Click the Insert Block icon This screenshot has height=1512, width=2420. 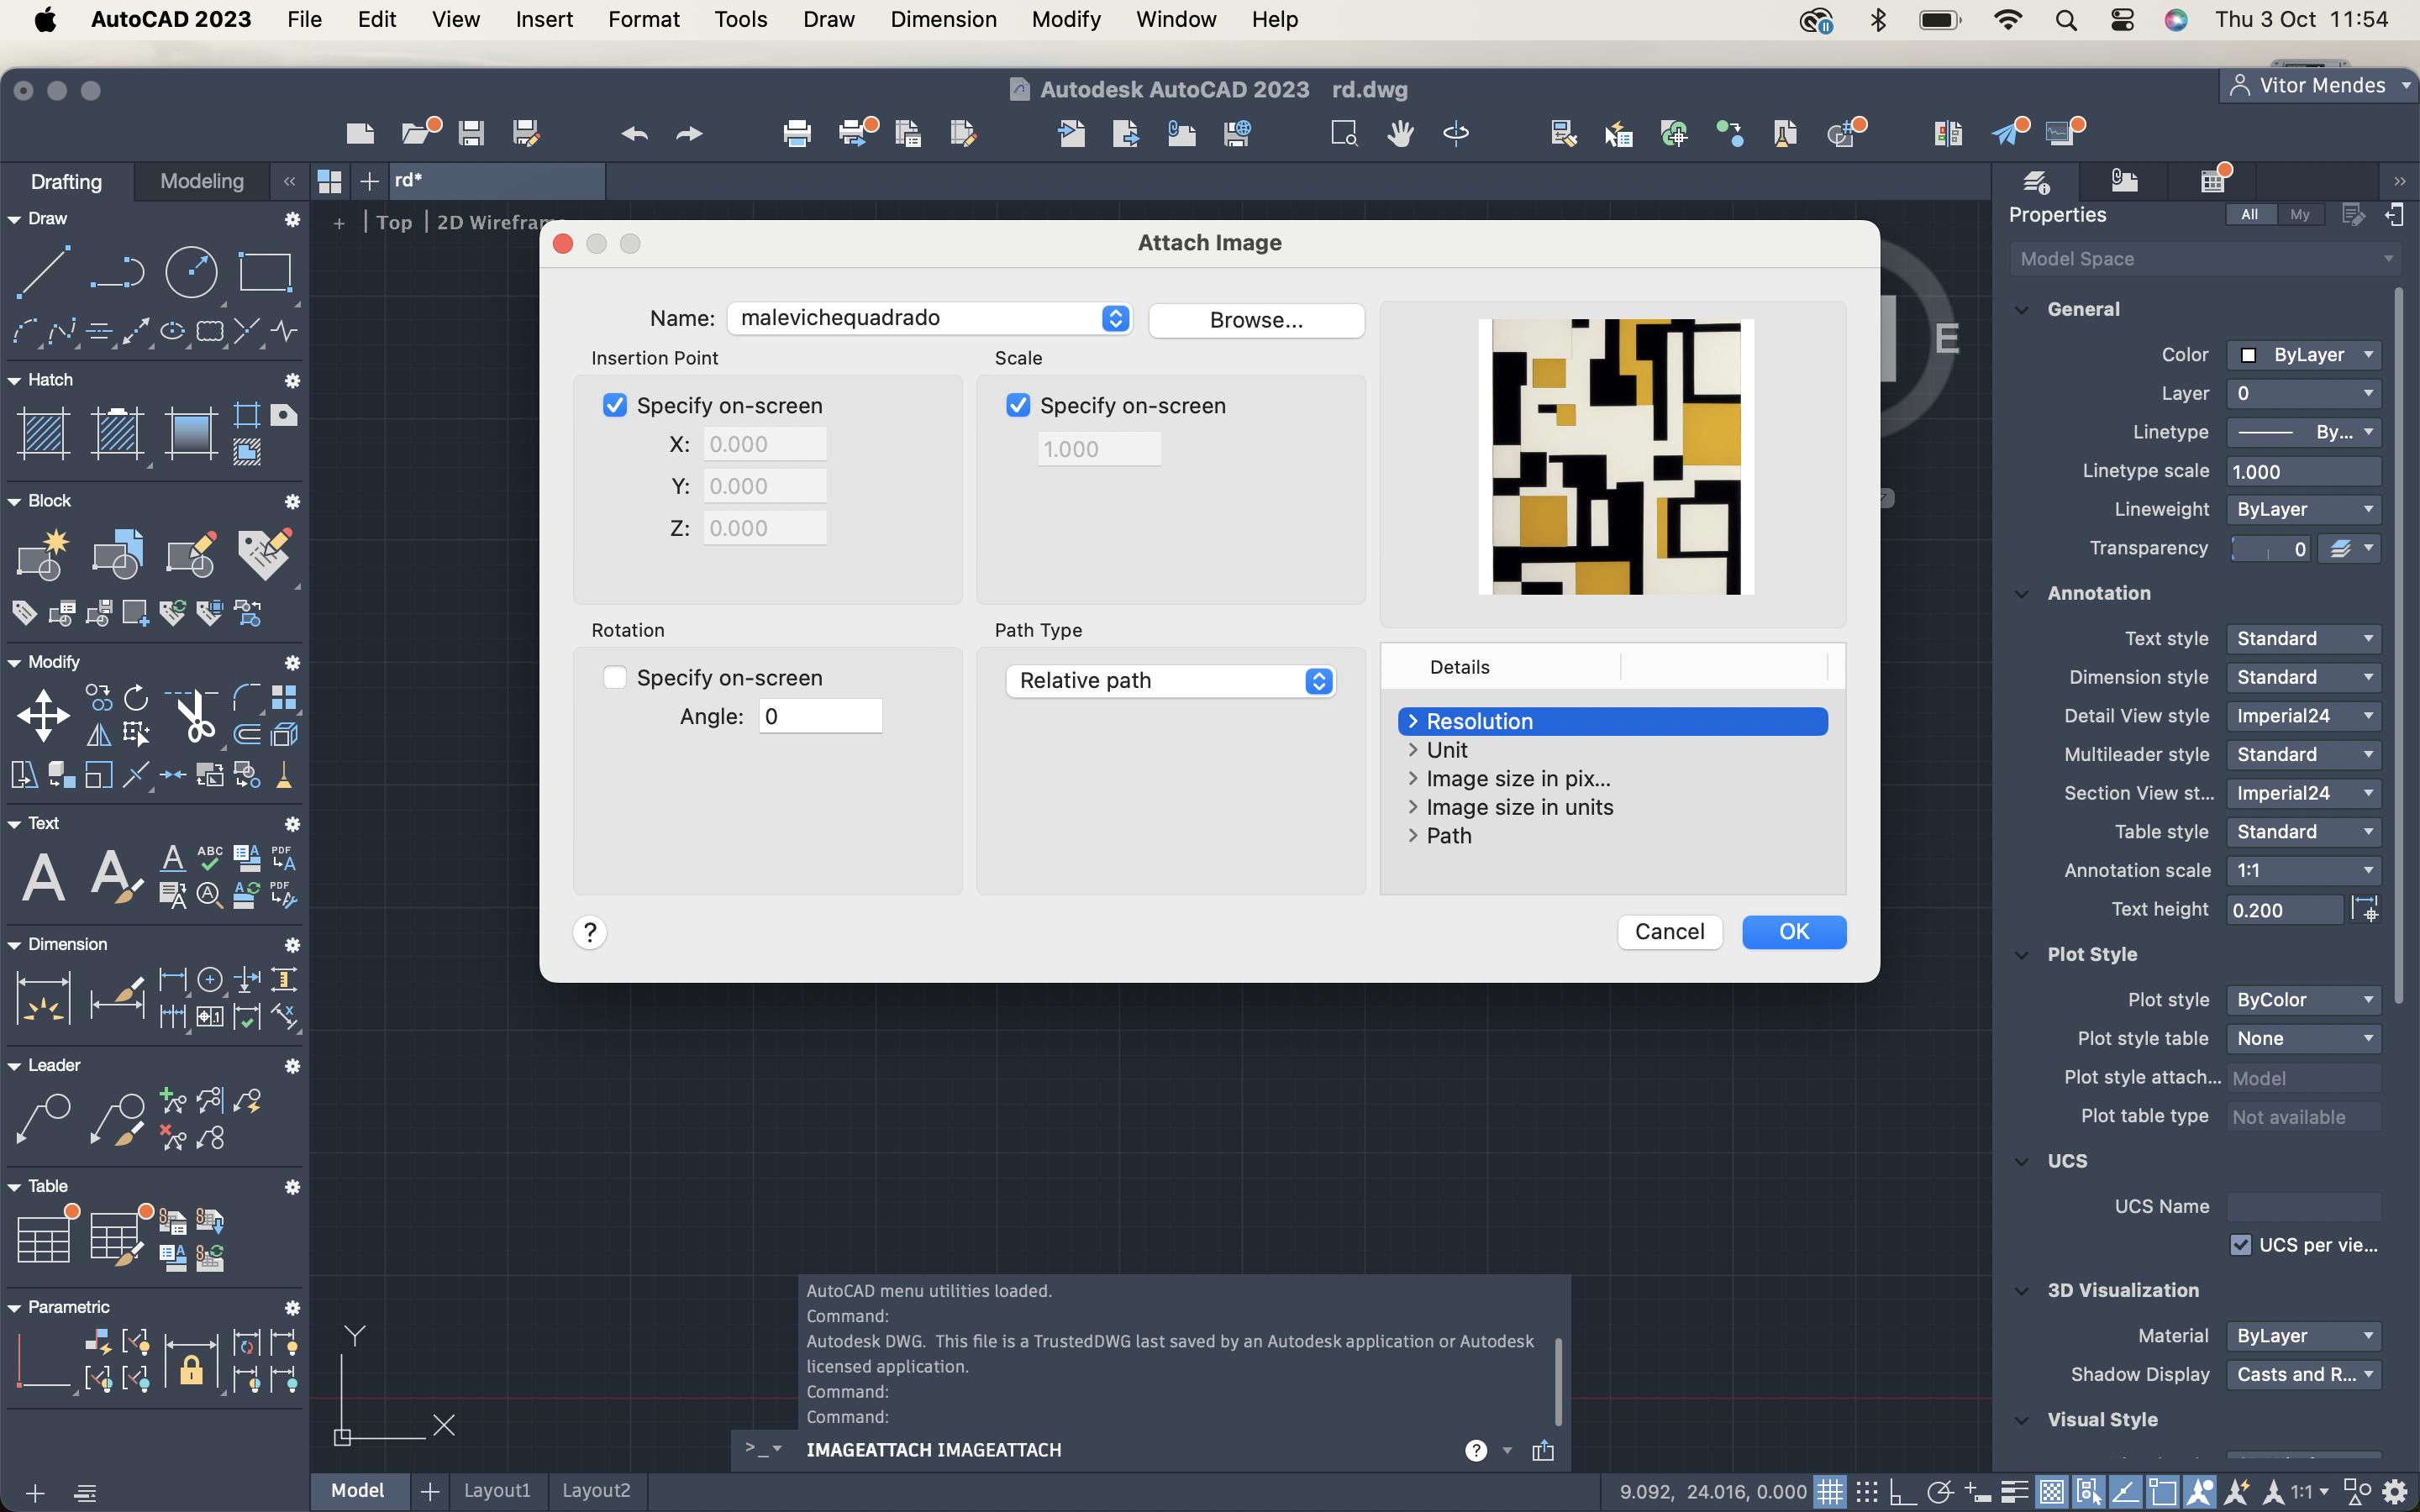pos(118,555)
